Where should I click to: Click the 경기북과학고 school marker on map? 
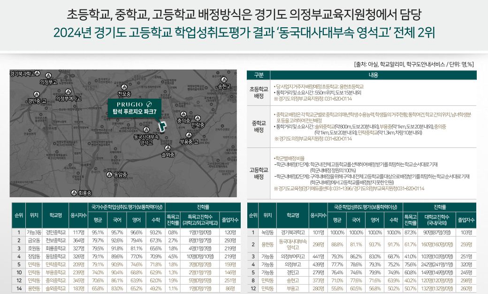point(37,74)
